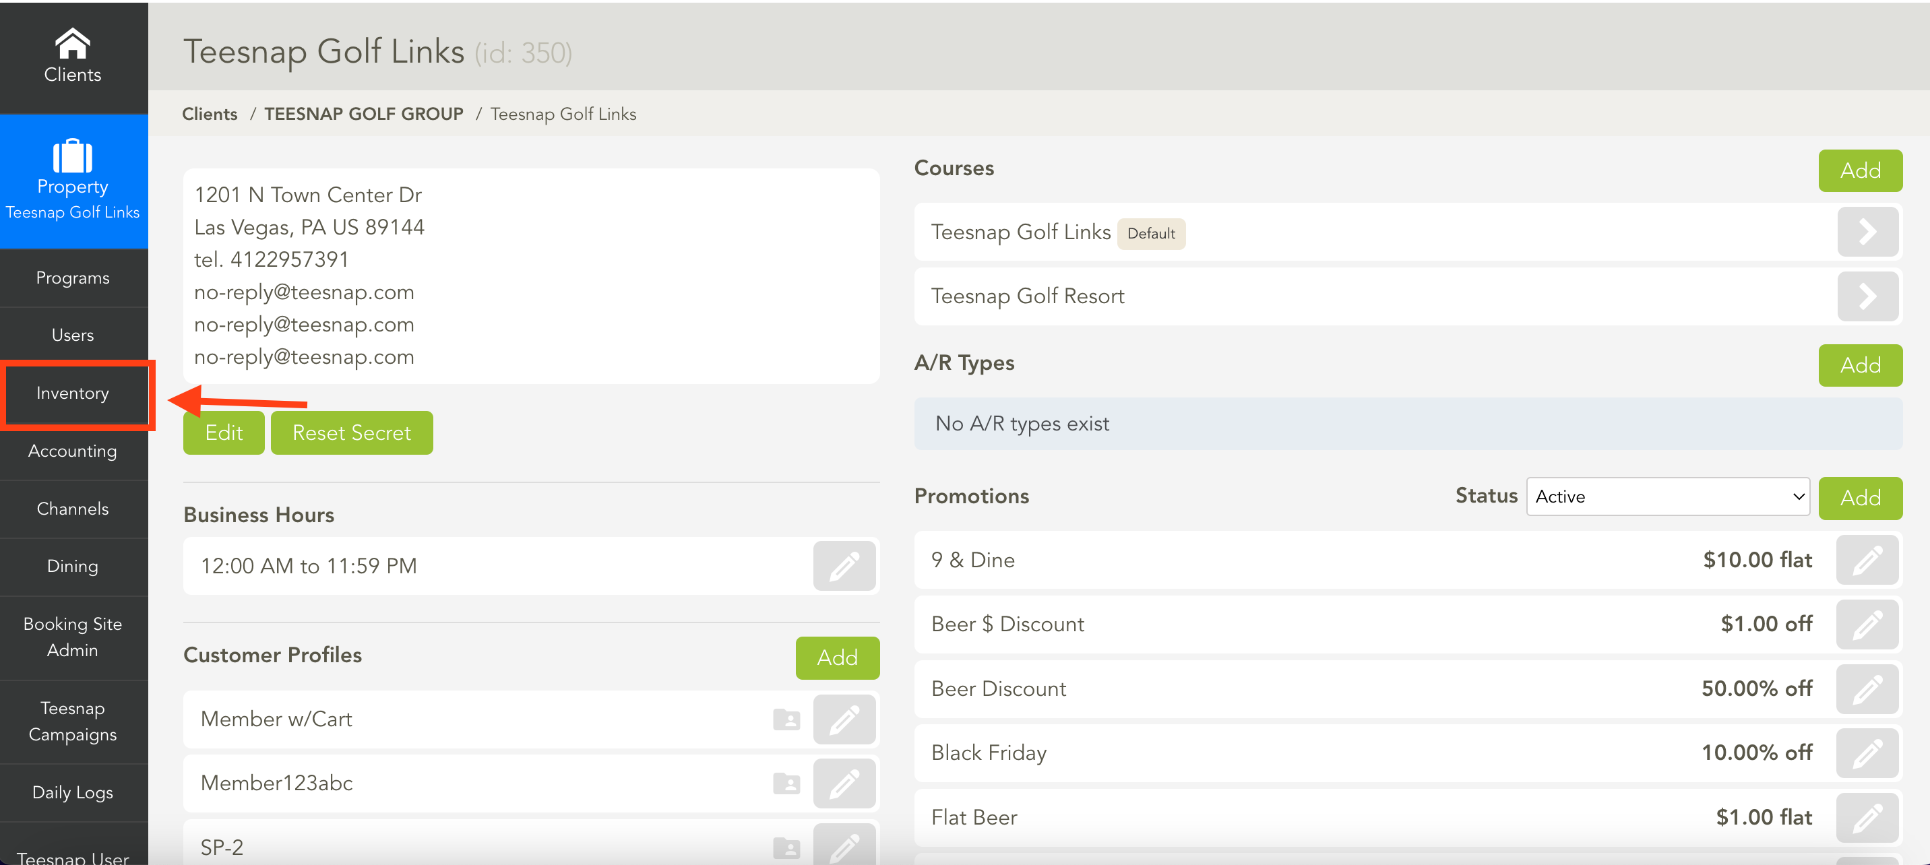1930x865 pixels.
Task: Open Teesnap Golf Resort course chevron
Action: click(1867, 296)
